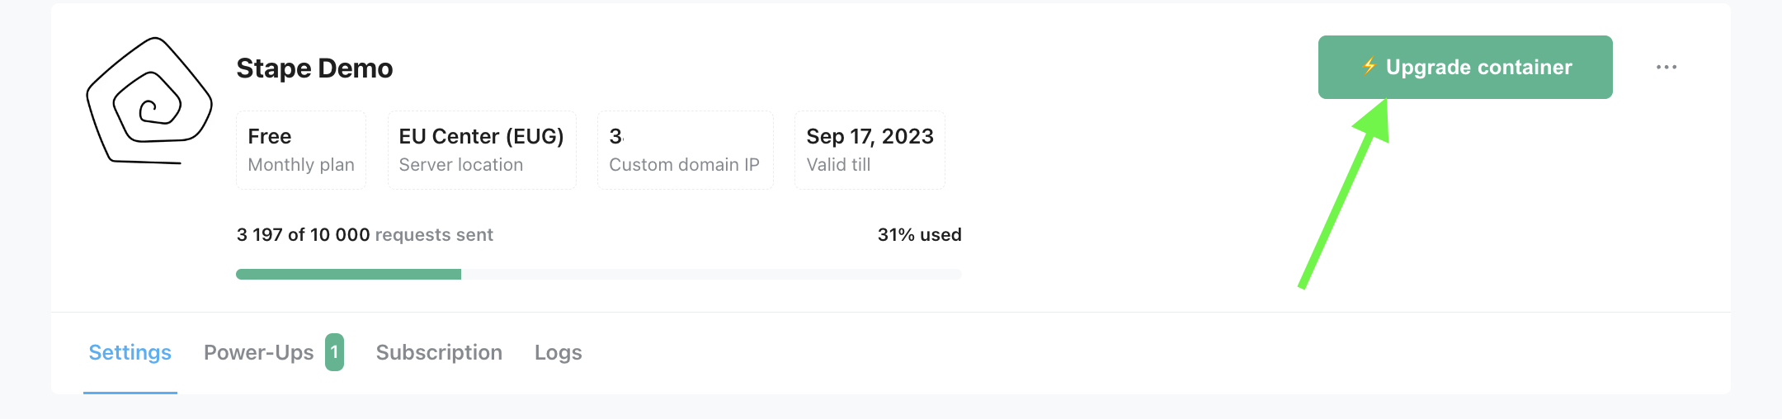
Task: Switch to the Settings tab
Action: tap(130, 352)
